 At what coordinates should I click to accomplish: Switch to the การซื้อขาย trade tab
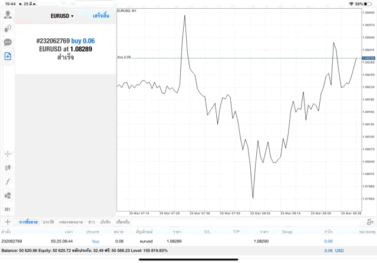pyautogui.click(x=28, y=222)
